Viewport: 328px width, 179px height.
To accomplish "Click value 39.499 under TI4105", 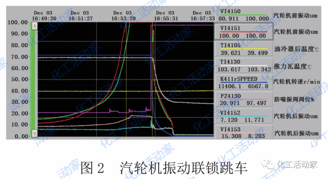I will (258, 53).
